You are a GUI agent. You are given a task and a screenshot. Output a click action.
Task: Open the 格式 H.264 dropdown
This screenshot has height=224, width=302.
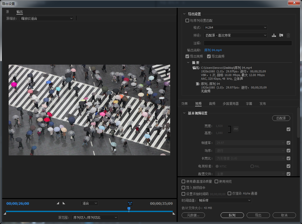pos(236,28)
